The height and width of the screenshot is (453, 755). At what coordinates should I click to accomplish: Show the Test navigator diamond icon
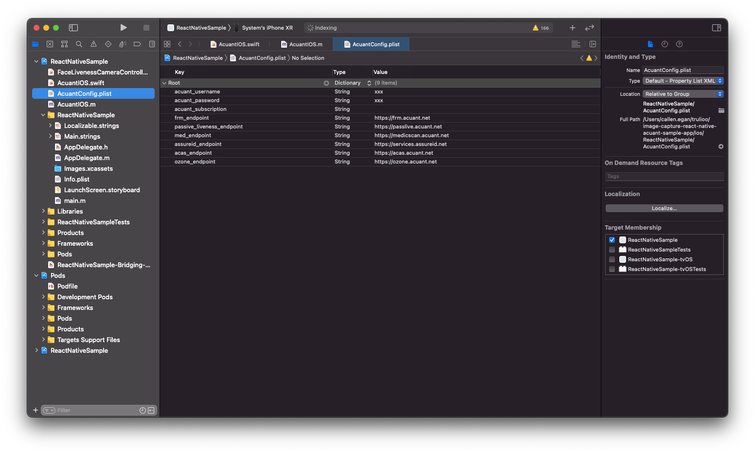(108, 44)
